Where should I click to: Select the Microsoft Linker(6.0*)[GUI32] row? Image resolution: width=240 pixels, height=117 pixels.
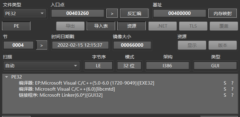click(x=61, y=95)
